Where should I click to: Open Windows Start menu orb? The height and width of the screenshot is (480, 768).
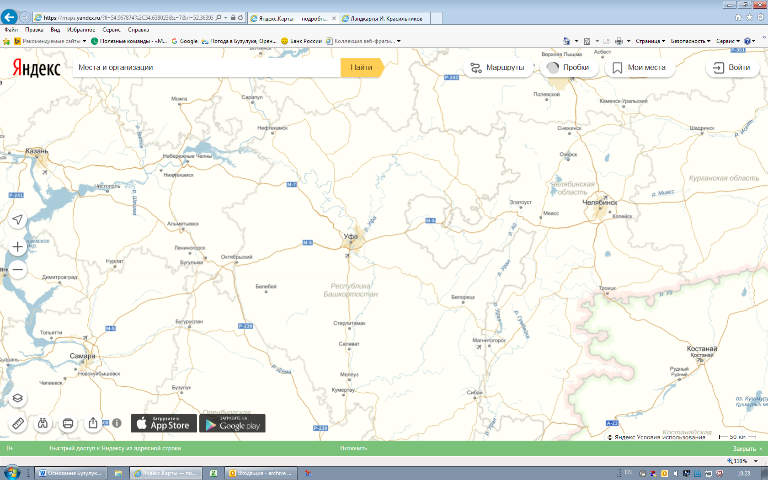point(12,473)
